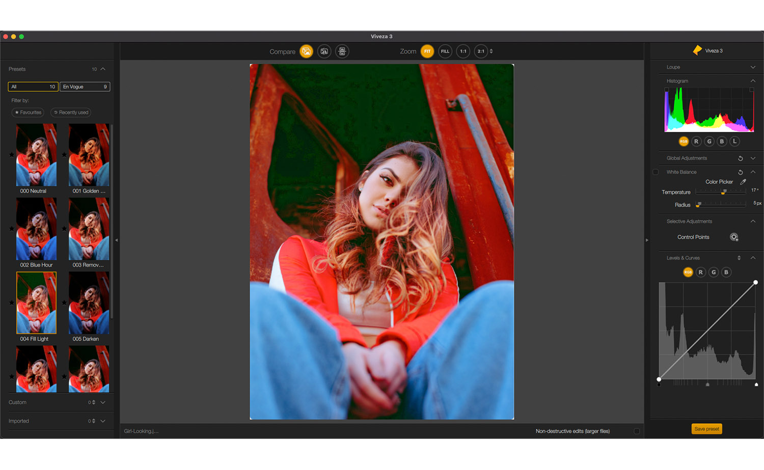Switch to top-bottom split compare view
Image resolution: width=764 pixels, height=470 pixels.
[342, 51]
